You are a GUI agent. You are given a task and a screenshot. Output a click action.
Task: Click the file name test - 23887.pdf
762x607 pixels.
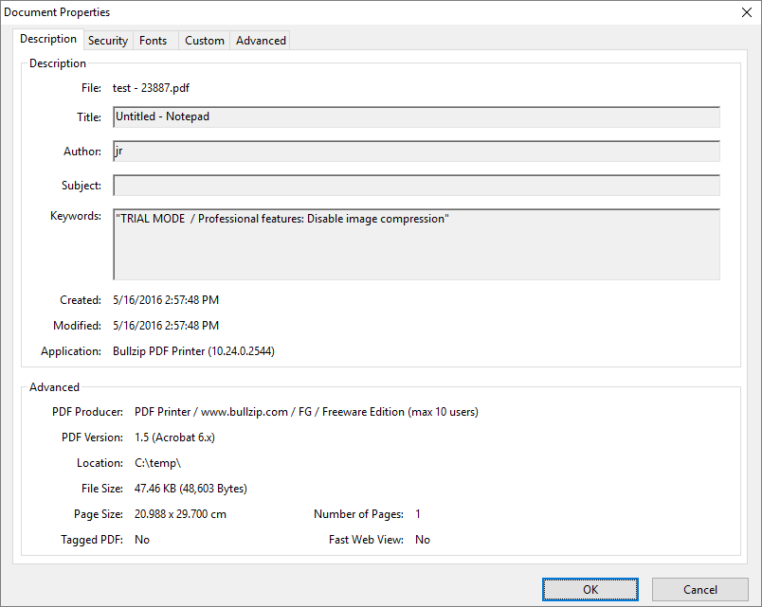(x=151, y=88)
